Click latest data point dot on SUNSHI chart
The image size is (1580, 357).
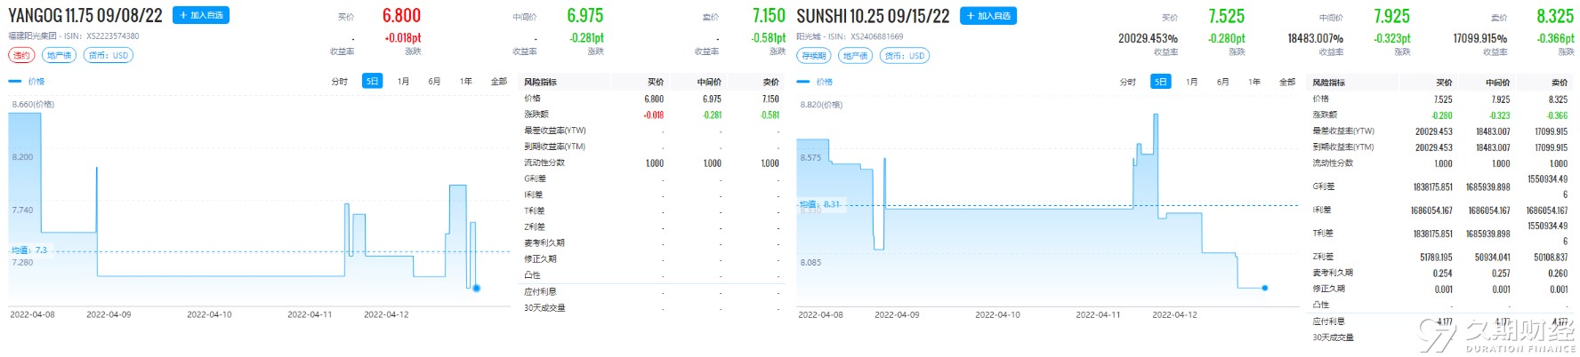pyautogui.click(x=1265, y=288)
